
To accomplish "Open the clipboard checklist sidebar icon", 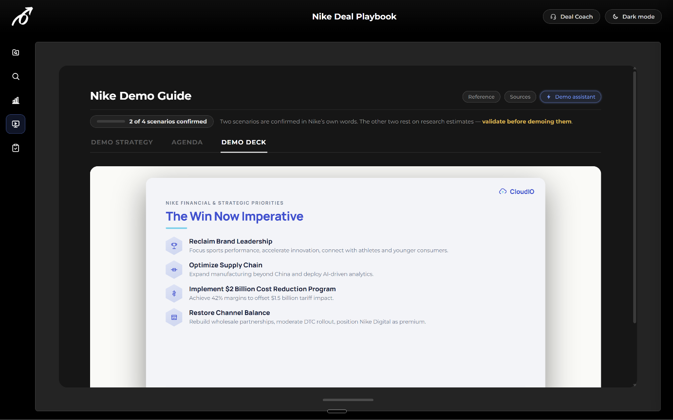I will pyautogui.click(x=16, y=148).
